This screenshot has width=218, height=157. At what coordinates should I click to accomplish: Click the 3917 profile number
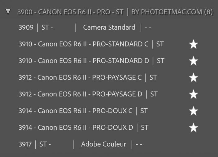click(25, 144)
